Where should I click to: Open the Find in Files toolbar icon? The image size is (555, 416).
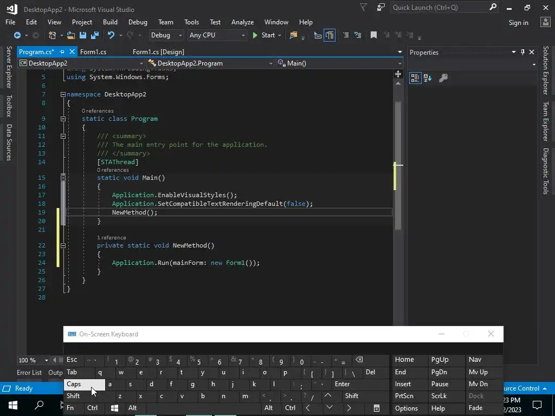click(x=293, y=35)
